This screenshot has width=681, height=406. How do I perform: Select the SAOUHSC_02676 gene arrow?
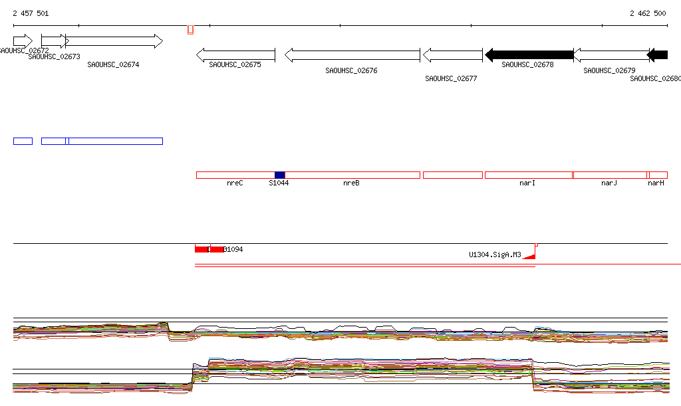click(352, 55)
